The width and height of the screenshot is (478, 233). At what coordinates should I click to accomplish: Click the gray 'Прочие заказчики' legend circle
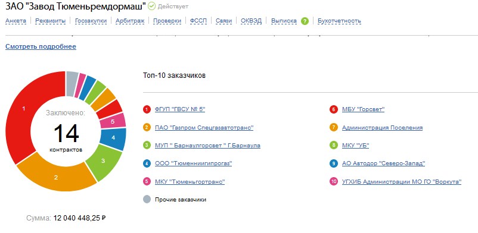click(147, 200)
